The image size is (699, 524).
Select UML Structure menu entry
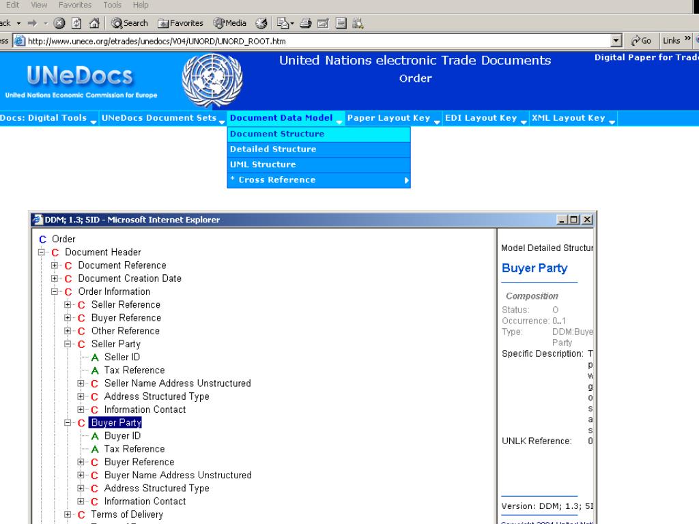point(319,164)
